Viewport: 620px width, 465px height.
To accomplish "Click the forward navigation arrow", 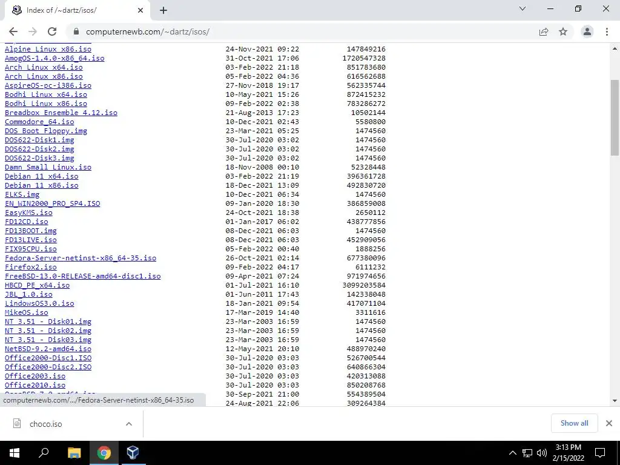I will [x=33, y=31].
